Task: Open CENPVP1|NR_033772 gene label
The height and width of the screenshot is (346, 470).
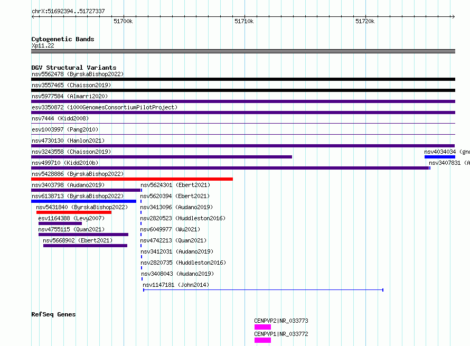Action: pos(281,334)
